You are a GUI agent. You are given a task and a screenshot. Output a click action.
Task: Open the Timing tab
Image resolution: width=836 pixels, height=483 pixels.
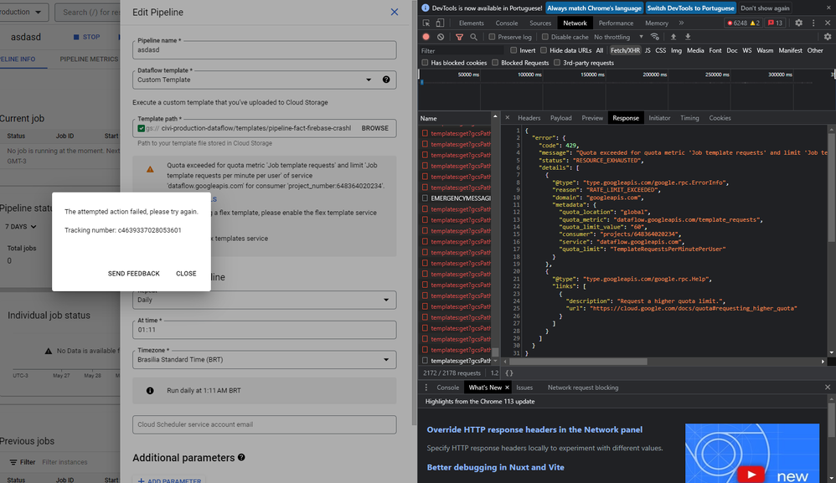[689, 118]
